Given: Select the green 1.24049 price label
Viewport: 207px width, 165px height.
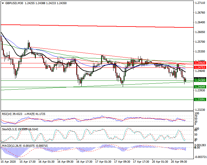Looking at the screenshot, I should pos(200,87).
